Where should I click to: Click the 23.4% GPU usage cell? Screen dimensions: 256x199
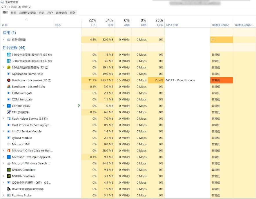(156, 80)
